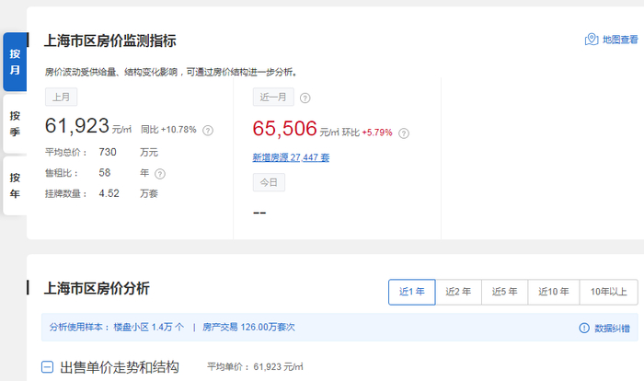
Task: Click the 上月 label button
Action: pyautogui.click(x=62, y=97)
